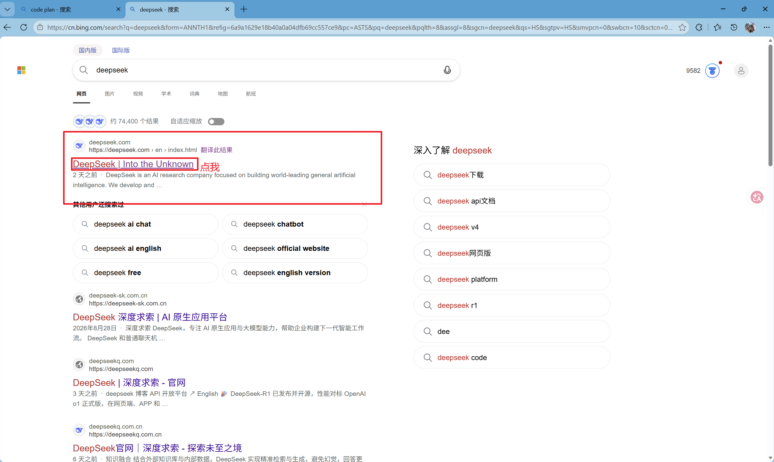This screenshot has height=462, width=774.
Task: Click the deepseekq.com globe favicon
Action: click(x=79, y=364)
